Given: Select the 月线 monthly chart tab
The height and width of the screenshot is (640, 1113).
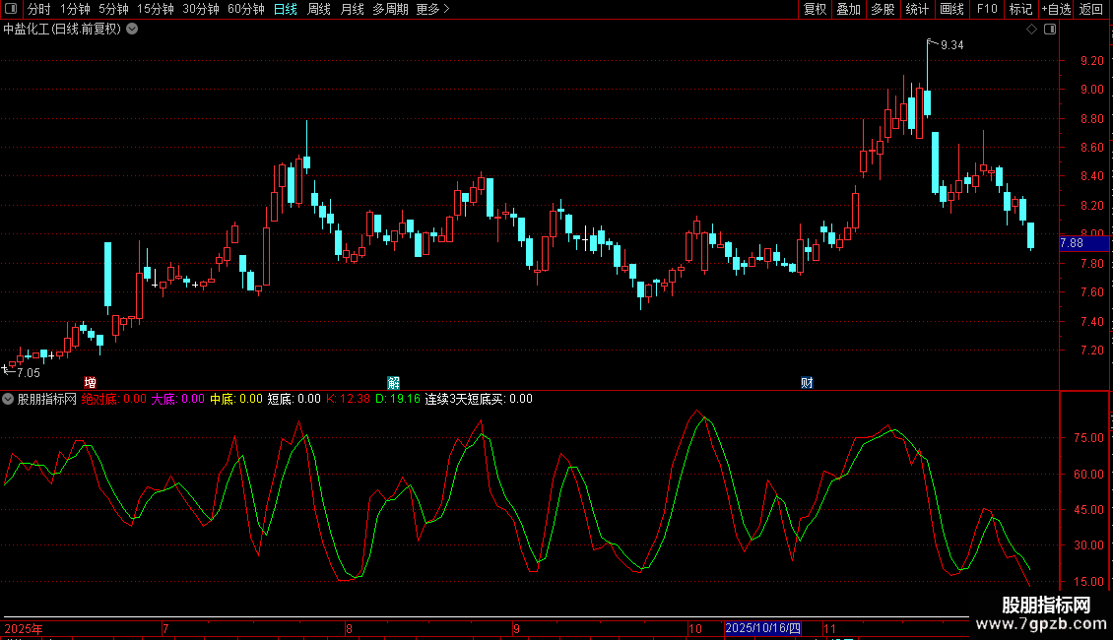Looking at the screenshot, I should (352, 9).
